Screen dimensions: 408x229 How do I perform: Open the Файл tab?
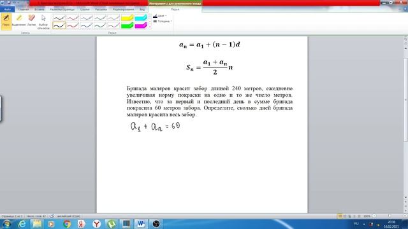point(7,10)
